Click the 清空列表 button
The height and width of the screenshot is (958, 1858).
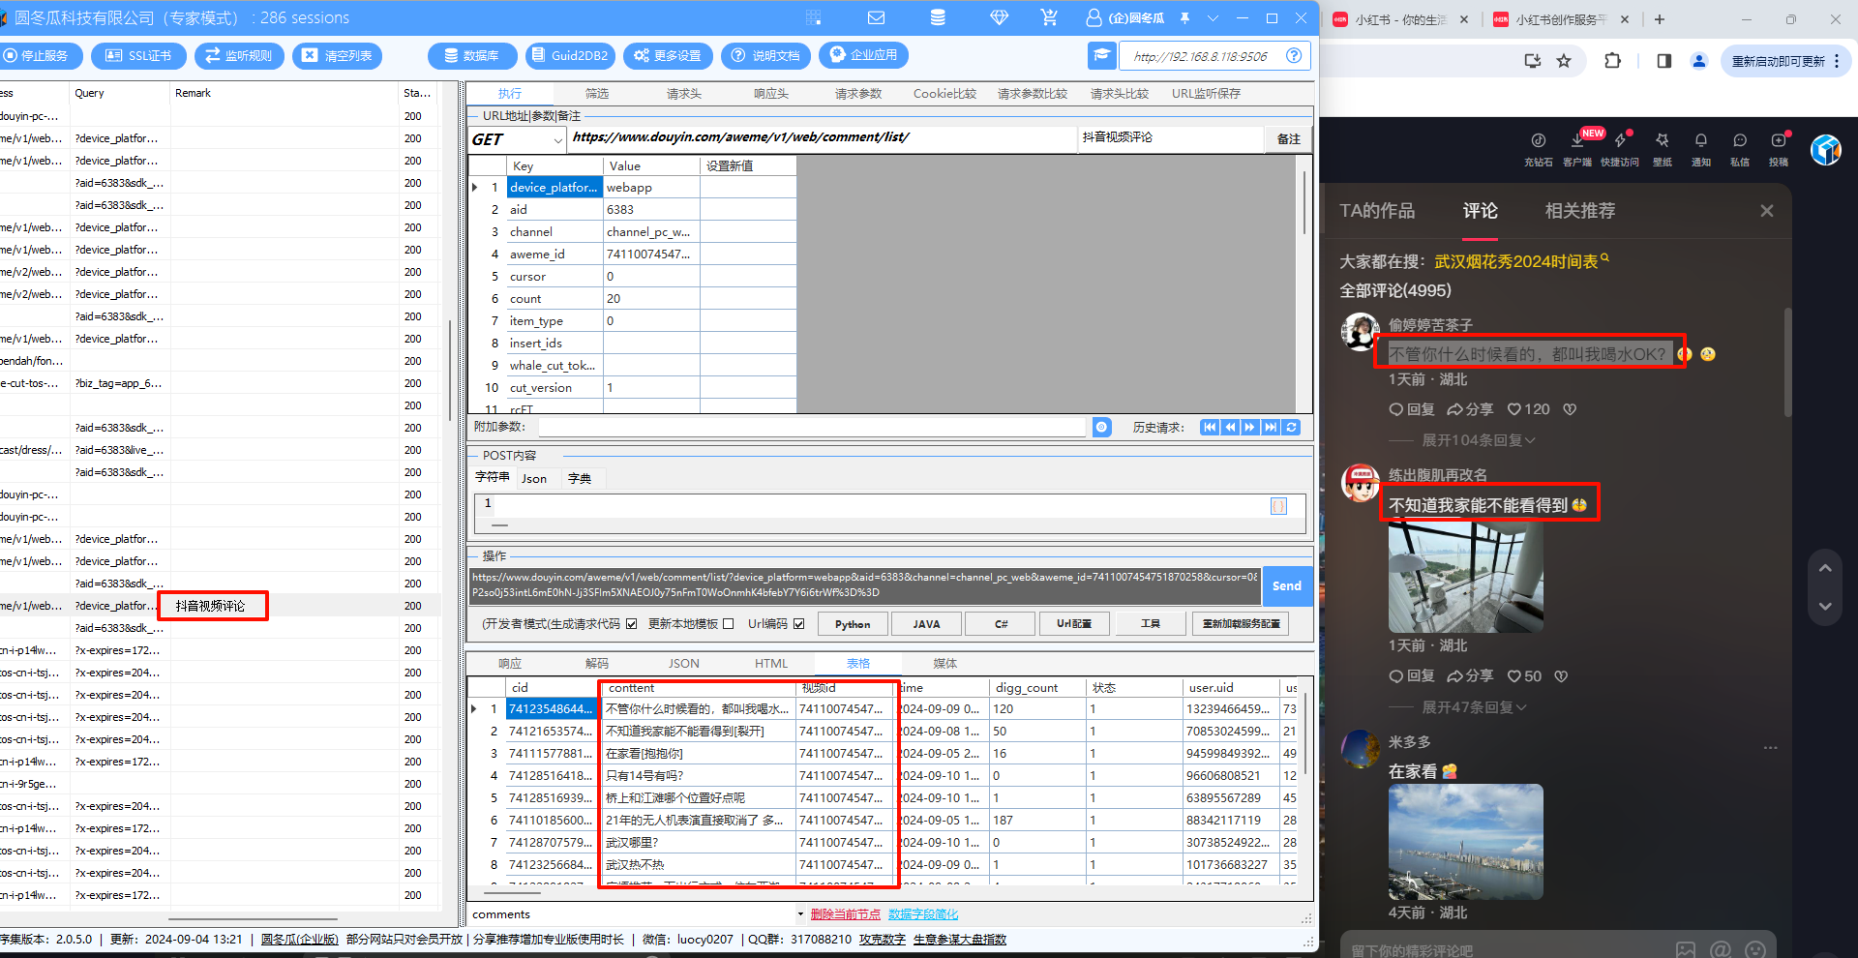click(x=337, y=56)
